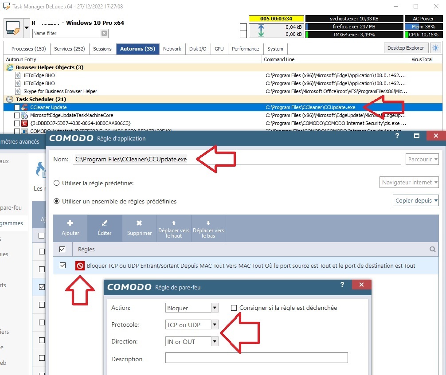This screenshot has width=446, height=375.
Task: Open the Copier depuis dropdown
Action: click(415, 200)
